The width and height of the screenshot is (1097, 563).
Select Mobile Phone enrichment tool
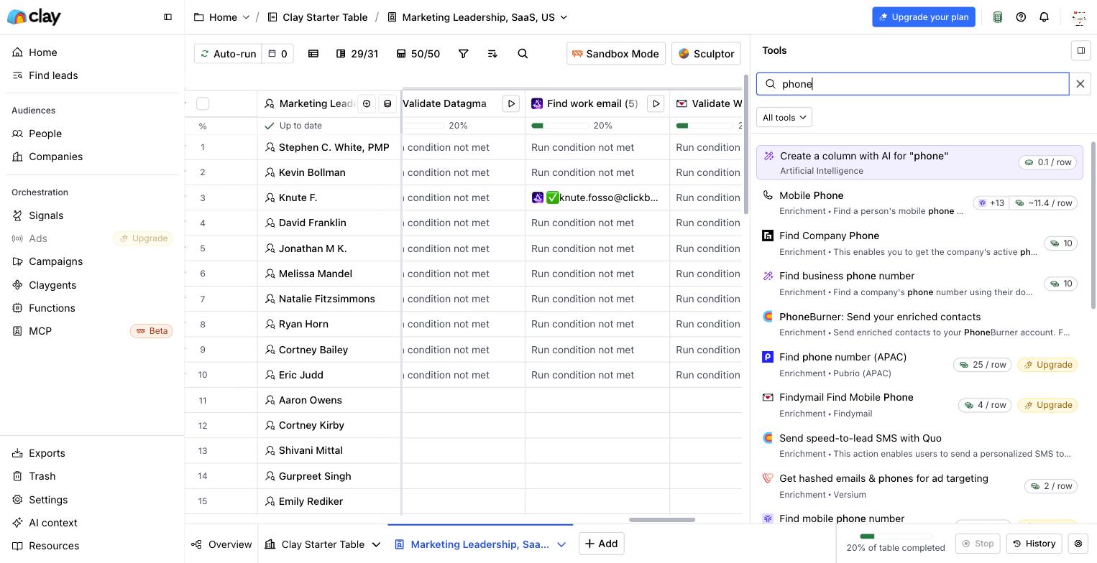(x=919, y=203)
